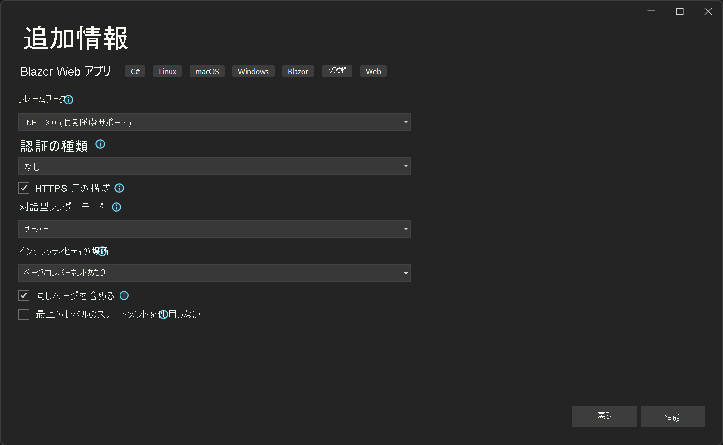Minimize the dialog window

pos(651,11)
